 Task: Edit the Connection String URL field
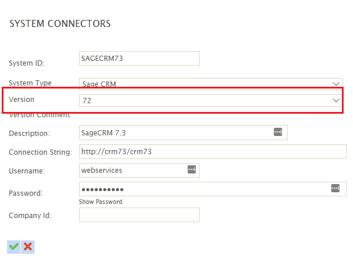pyautogui.click(x=212, y=151)
